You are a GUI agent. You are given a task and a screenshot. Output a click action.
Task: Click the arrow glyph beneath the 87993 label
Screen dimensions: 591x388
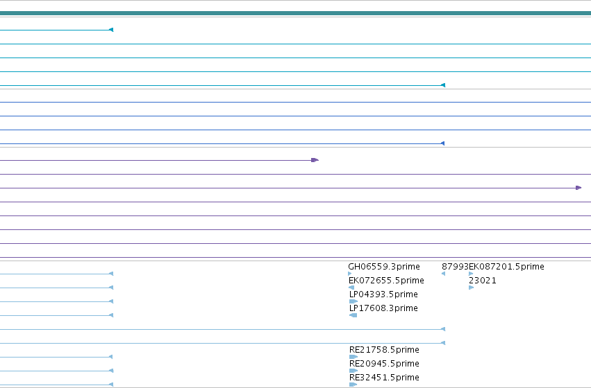tap(443, 274)
